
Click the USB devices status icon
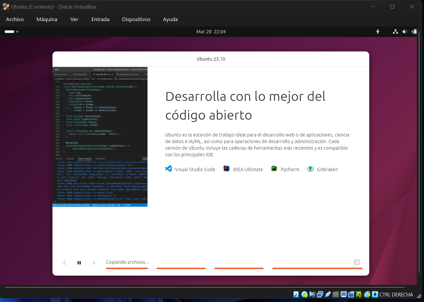pyautogui.click(x=328, y=294)
